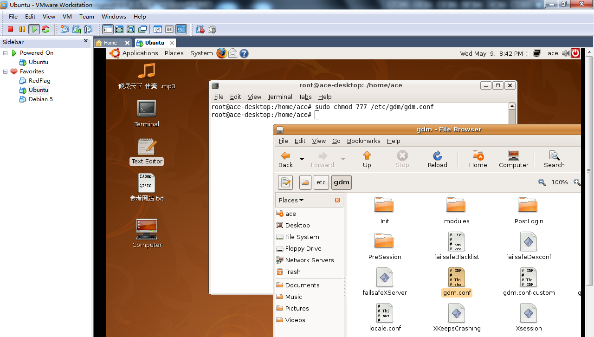Select the mp3 music file on desktop
594x337 pixels.
point(147,76)
